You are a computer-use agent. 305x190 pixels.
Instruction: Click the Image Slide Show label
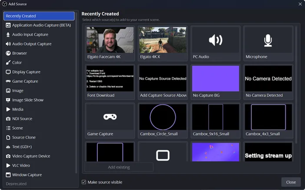(x=28, y=100)
